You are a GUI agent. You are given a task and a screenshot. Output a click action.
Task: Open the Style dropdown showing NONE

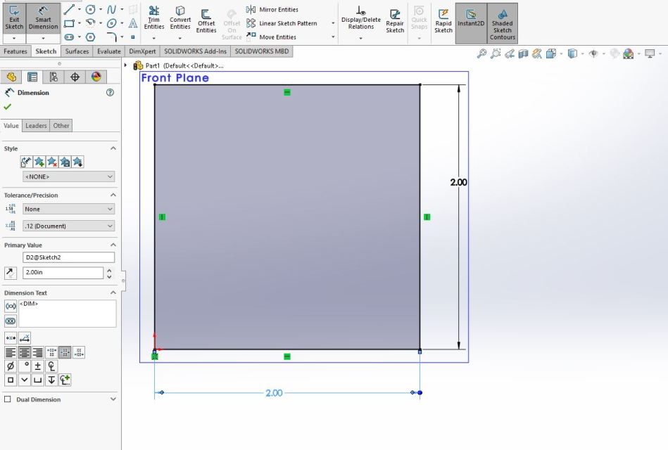tap(68, 177)
